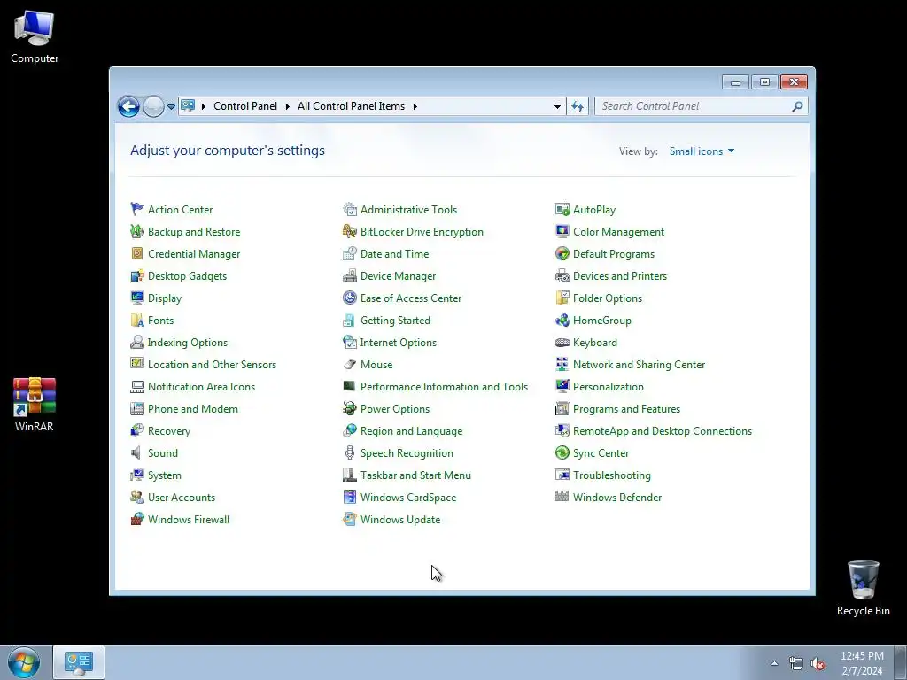The width and height of the screenshot is (907, 680).
Task: Click the Programs and Features icon
Action: [x=562, y=409]
